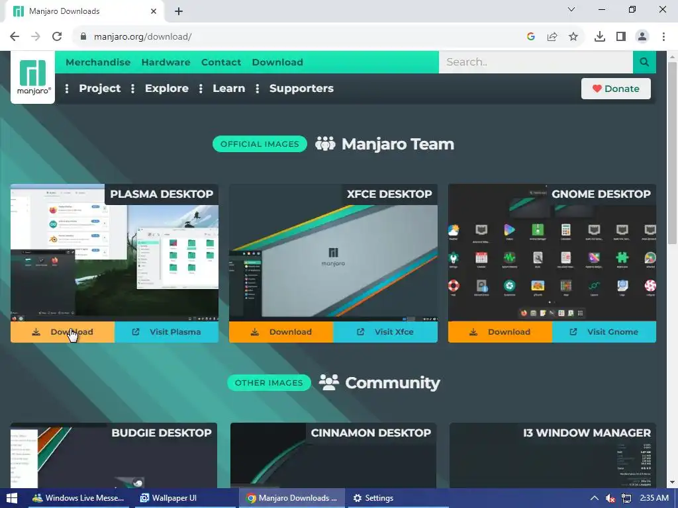Image resolution: width=678 pixels, height=508 pixels.
Task: Click Visit Xfce
Action: (x=385, y=332)
